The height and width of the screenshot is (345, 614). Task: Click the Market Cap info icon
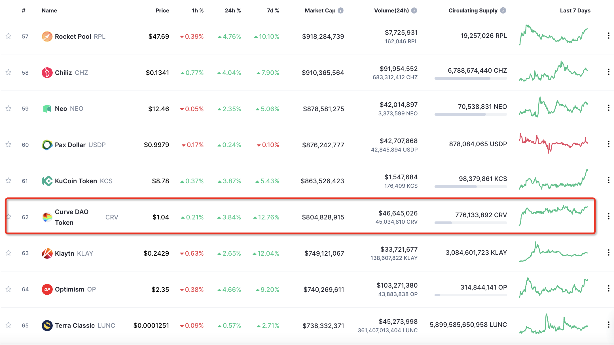341,10
